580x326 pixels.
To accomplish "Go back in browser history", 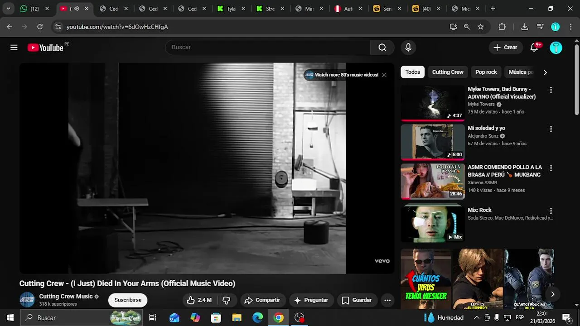I will [10, 27].
